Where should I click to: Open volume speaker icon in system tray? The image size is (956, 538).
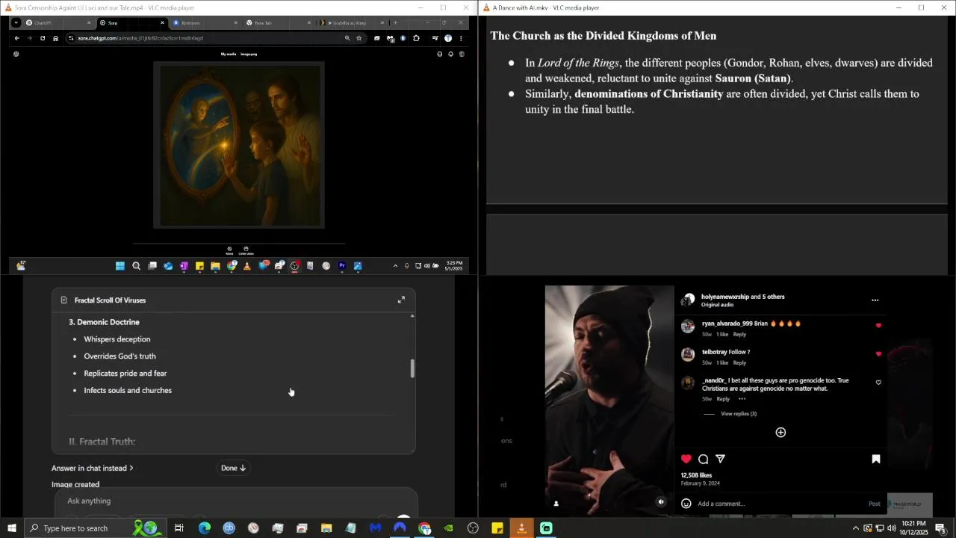(891, 528)
